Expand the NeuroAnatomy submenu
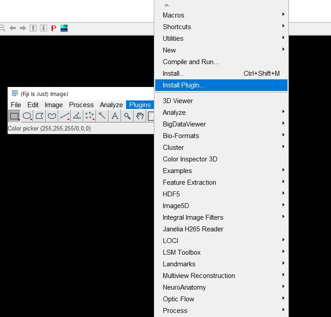This screenshot has width=331, height=317. (221, 287)
